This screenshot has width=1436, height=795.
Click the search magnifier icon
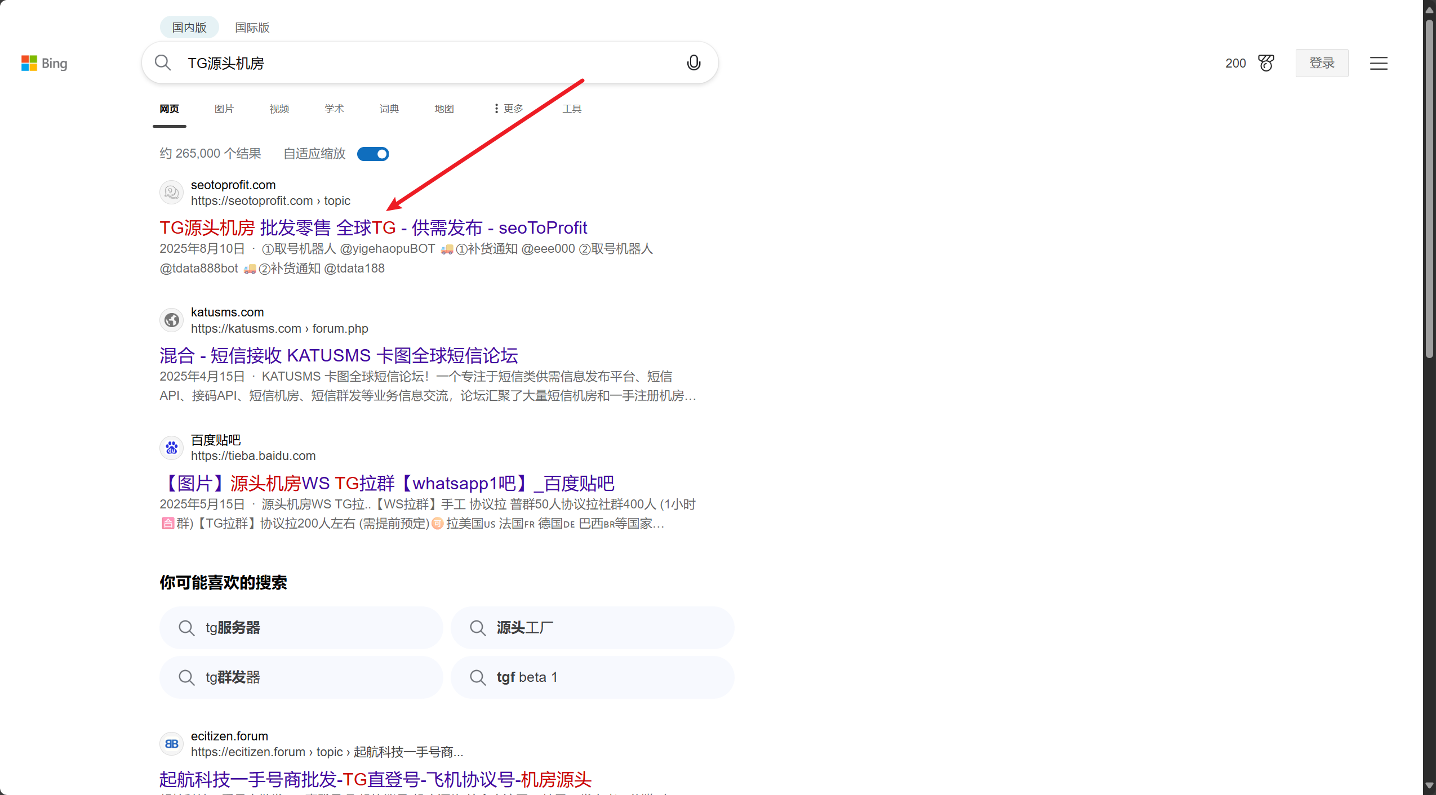163,62
